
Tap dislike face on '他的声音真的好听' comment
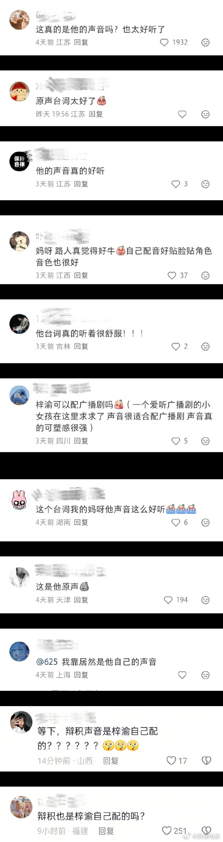point(205,184)
